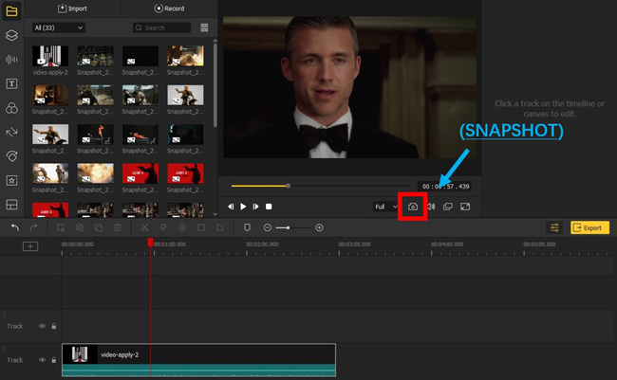Open the timeline settings sliders icon

pyautogui.click(x=554, y=227)
